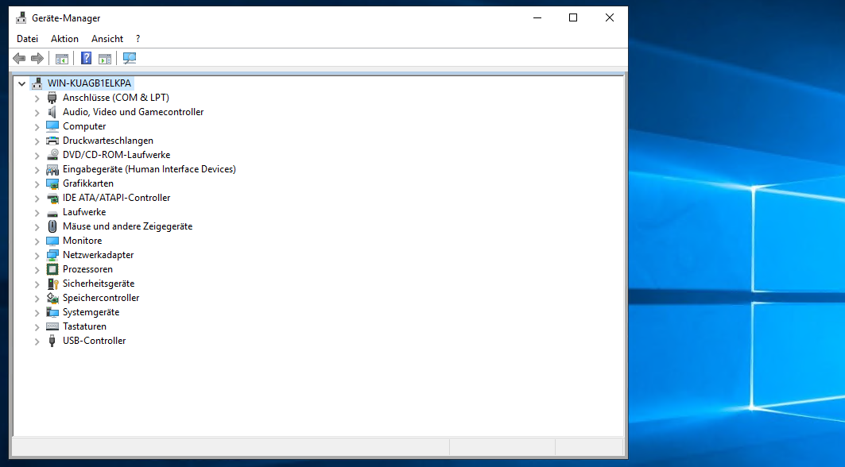Expand the Laufwerke category

point(37,212)
